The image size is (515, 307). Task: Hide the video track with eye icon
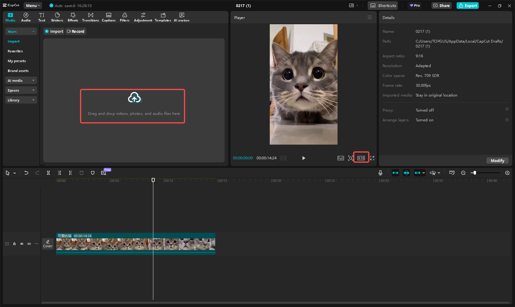[22, 244]
